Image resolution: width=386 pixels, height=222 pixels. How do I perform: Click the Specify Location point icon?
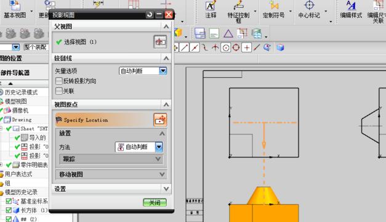(160, 120)
